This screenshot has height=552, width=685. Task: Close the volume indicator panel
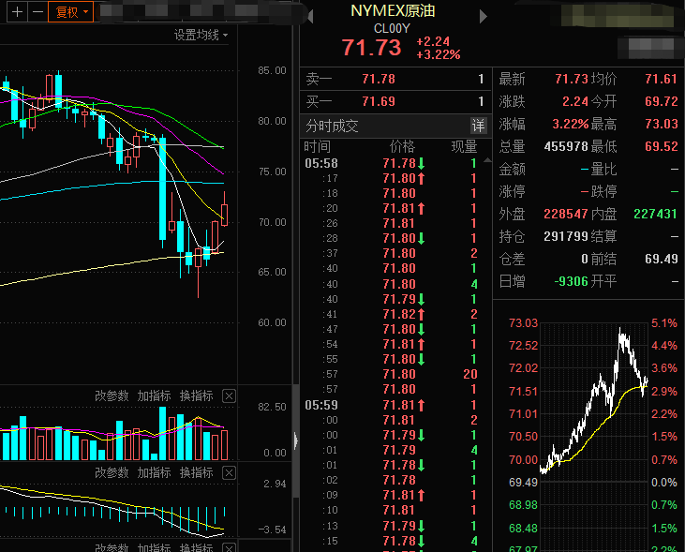click(229, 396)
